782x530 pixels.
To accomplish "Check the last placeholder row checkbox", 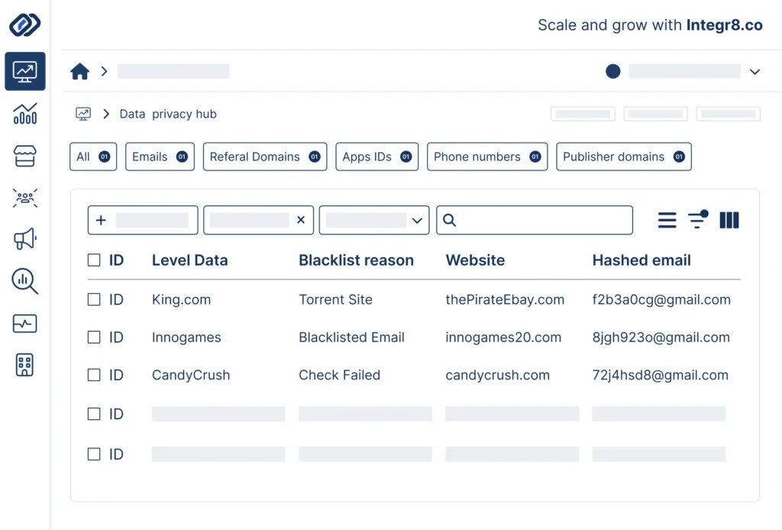I will tap(94, 454).
